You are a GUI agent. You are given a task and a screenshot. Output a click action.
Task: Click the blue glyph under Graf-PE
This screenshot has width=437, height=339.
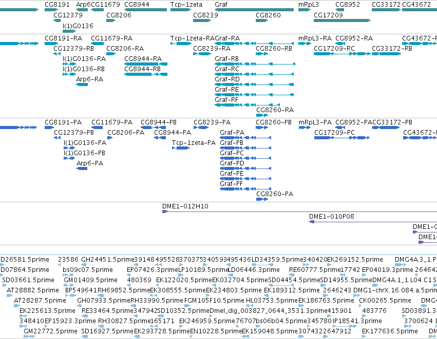point(245,179)
